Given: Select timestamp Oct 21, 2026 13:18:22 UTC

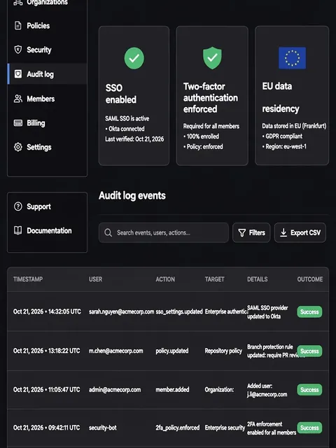Looking at the screenshot, I should [x=47, y=351].
